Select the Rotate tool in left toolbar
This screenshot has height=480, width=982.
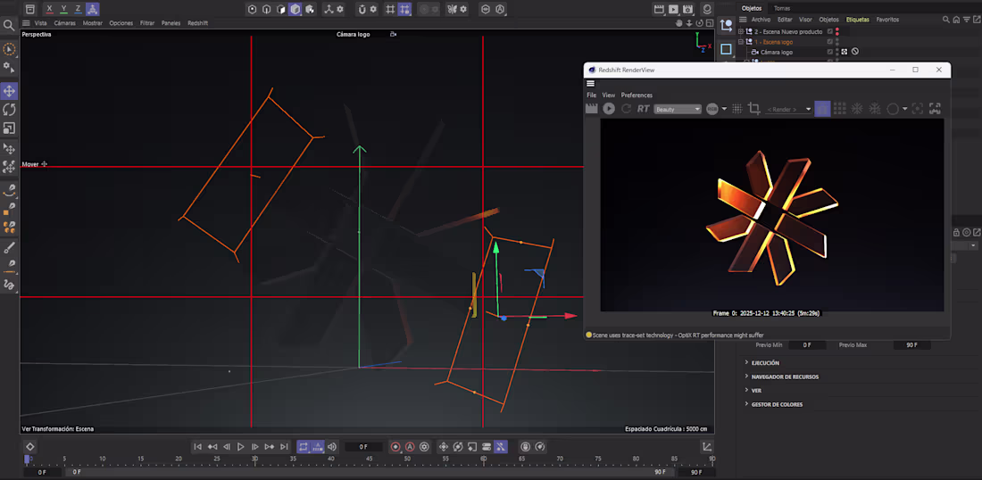tap(10, 109)
